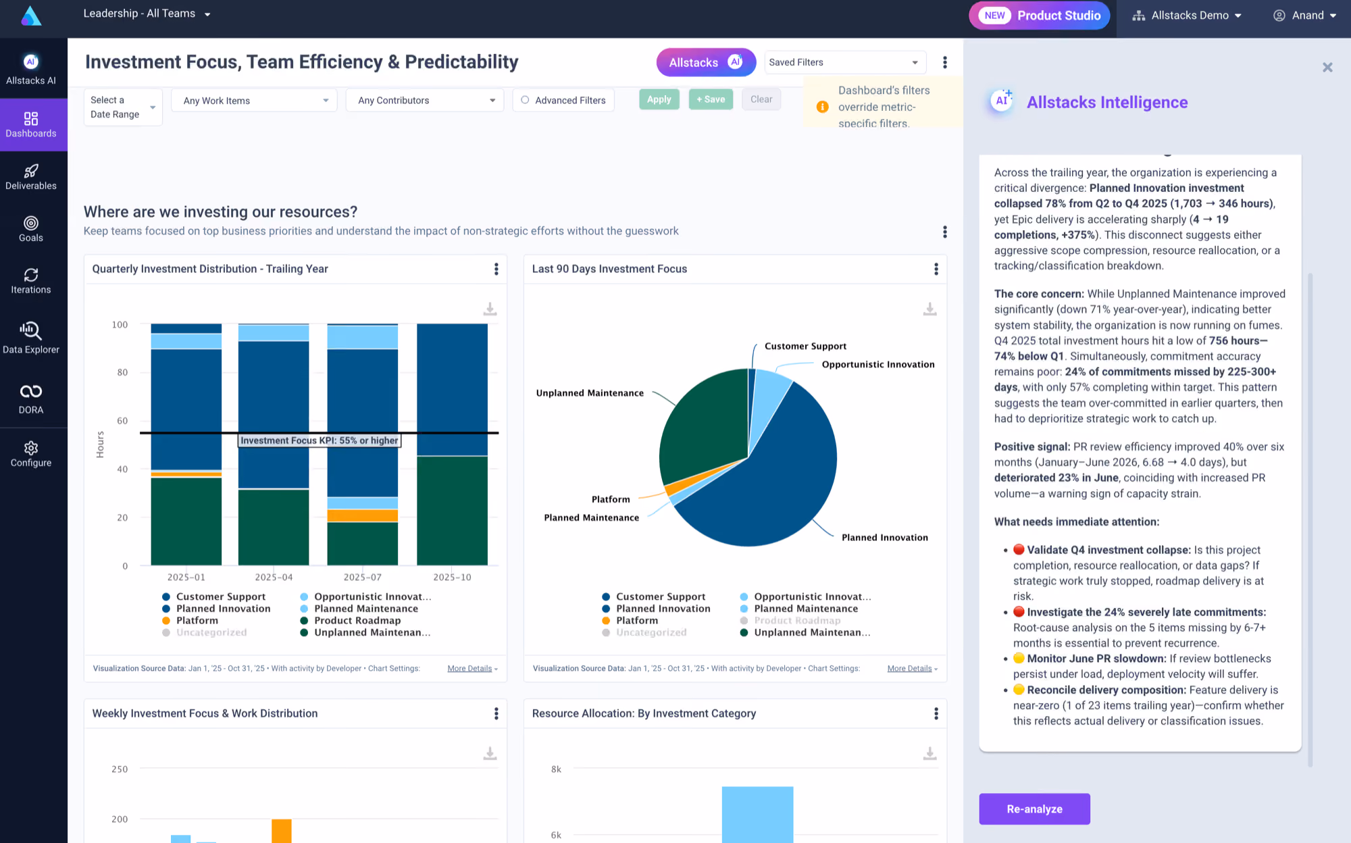Screen dimensions: 1351x843
Task: Download Weekly Investment Focus chart
Action: point(490,753)
